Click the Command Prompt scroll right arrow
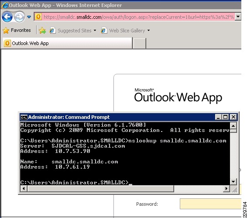Image resolution: width=247 pixels, height=218 pixels. click(x=226, y=188)
